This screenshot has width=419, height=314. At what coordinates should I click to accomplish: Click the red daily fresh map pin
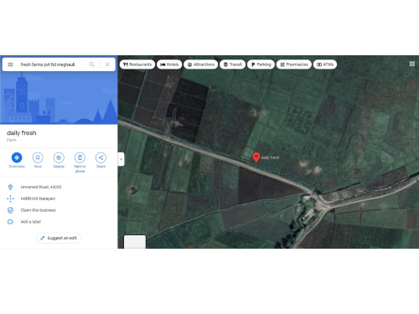[x=256, y=157]
